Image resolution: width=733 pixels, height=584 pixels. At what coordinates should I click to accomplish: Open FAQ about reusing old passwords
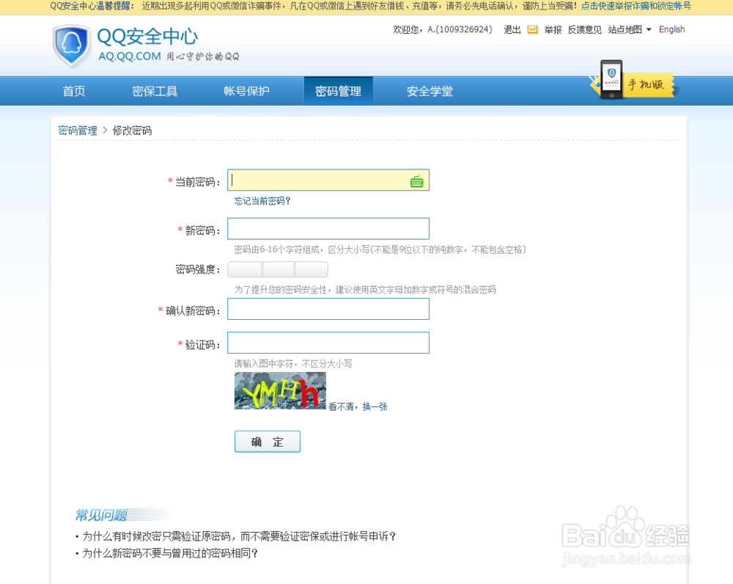169,554
